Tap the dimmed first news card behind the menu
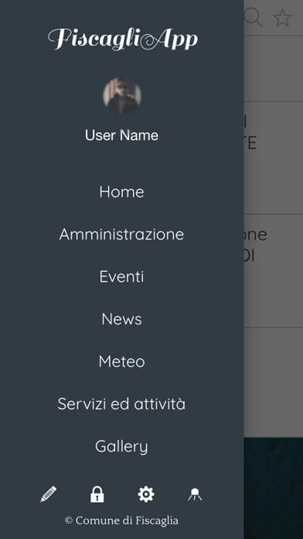This screenshot has height=539, width=303. (273, 158)
